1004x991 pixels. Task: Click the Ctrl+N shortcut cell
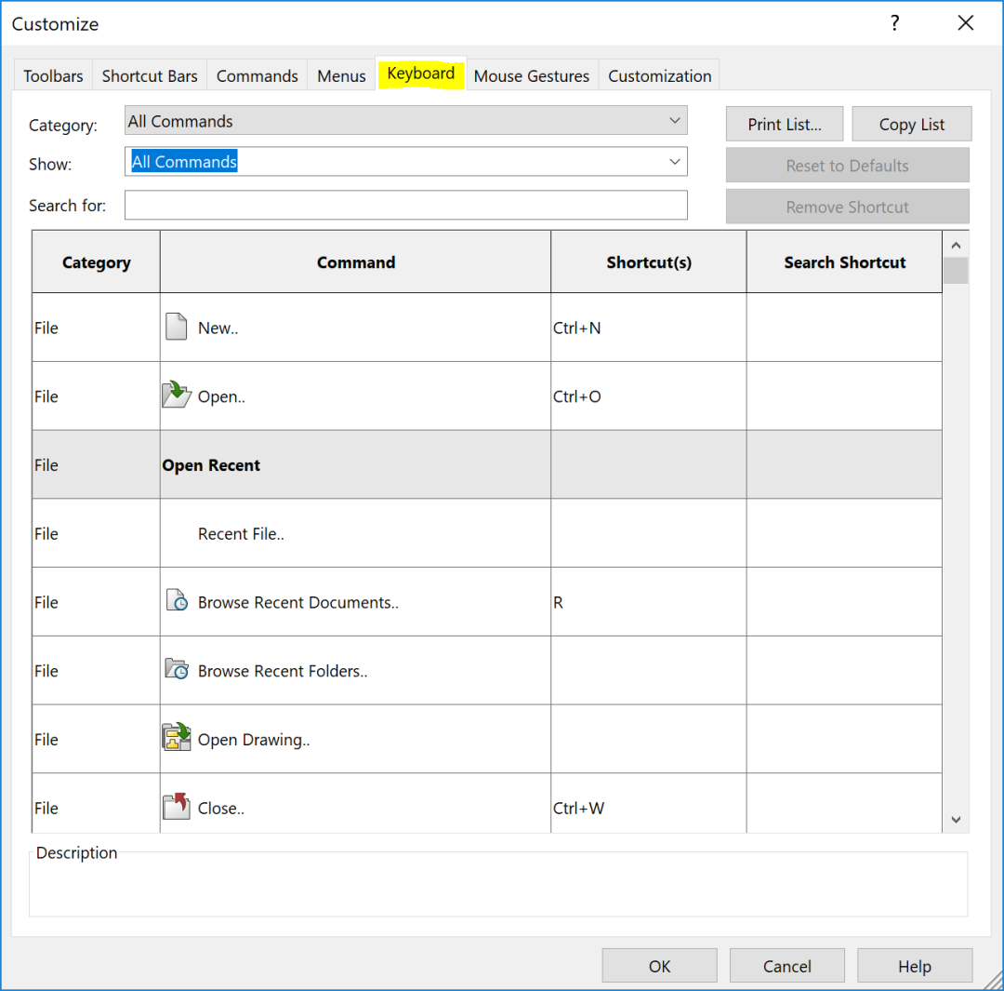pos(649,328)
